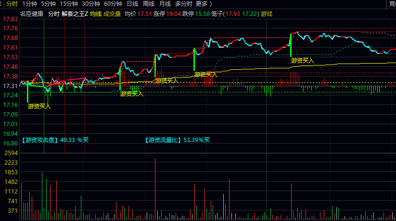Click the 游戏 label in header
This screenshot has height=221, width=396.
click(267, 13)
